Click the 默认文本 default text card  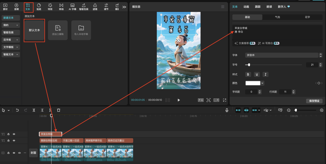[34, 31]
